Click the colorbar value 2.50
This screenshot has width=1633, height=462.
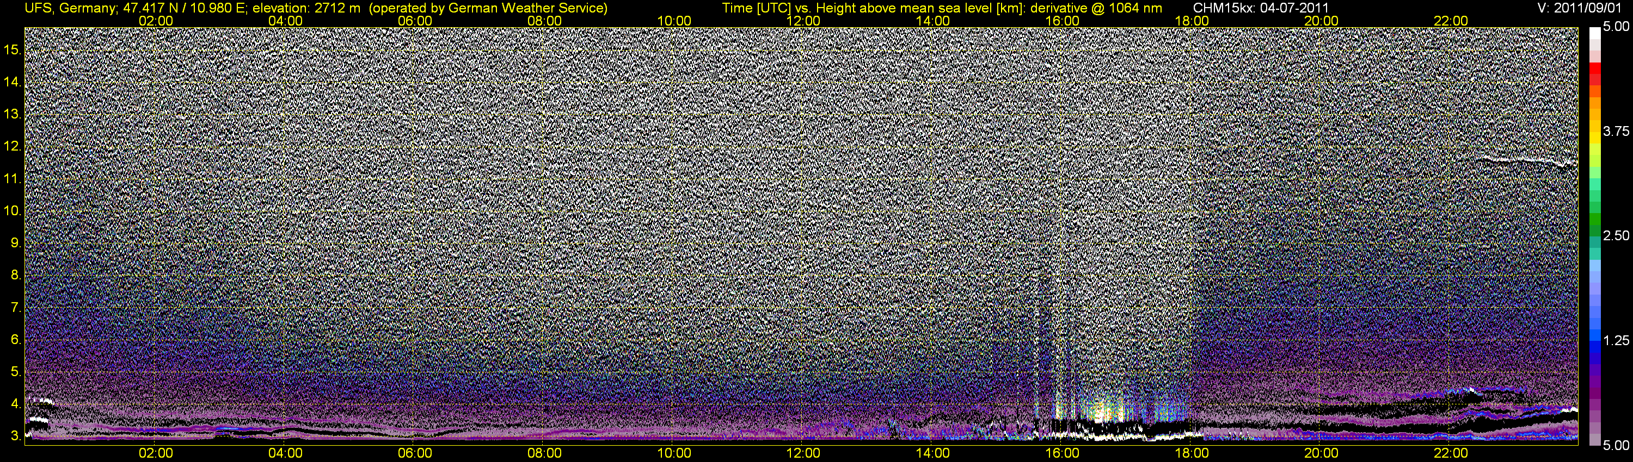[1616, 235]
